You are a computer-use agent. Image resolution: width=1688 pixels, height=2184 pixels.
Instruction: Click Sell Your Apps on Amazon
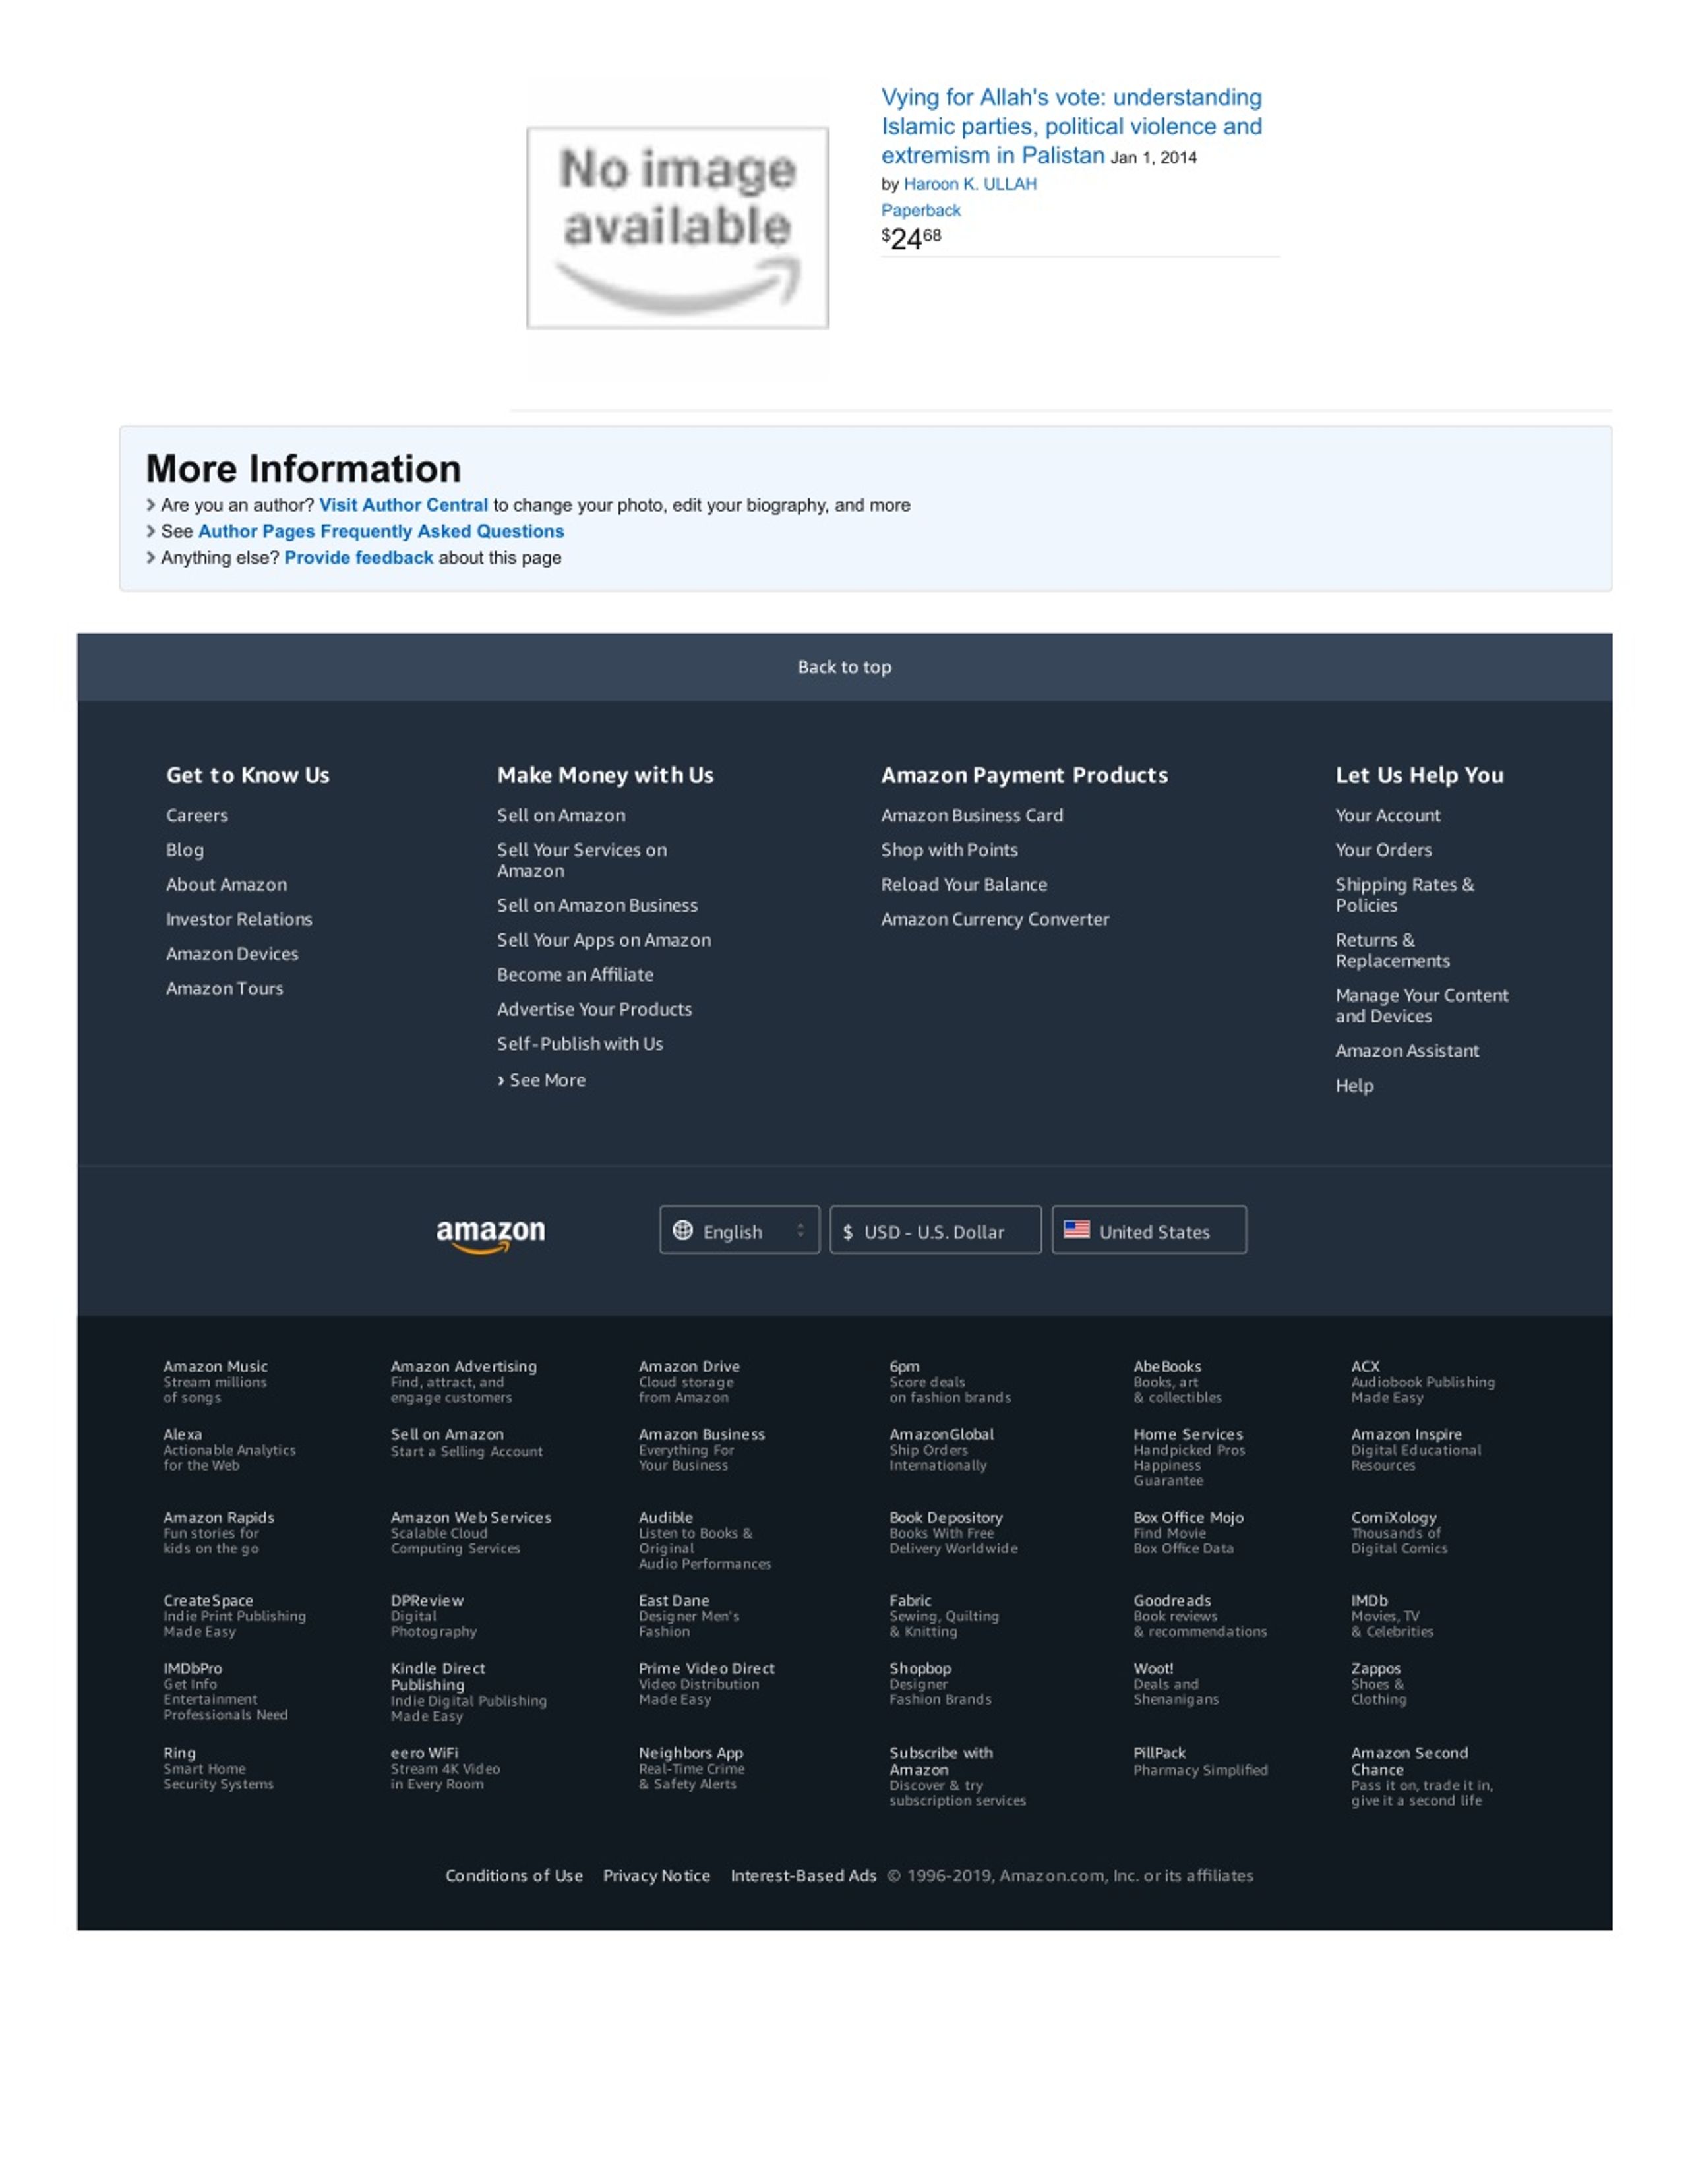click(604, 940)
